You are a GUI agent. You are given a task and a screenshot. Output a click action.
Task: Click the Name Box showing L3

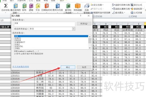(x=5, y=20)
